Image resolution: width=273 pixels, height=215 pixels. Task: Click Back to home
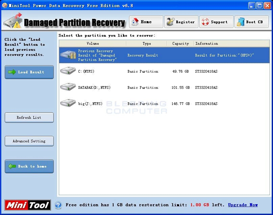coord(29,166)
